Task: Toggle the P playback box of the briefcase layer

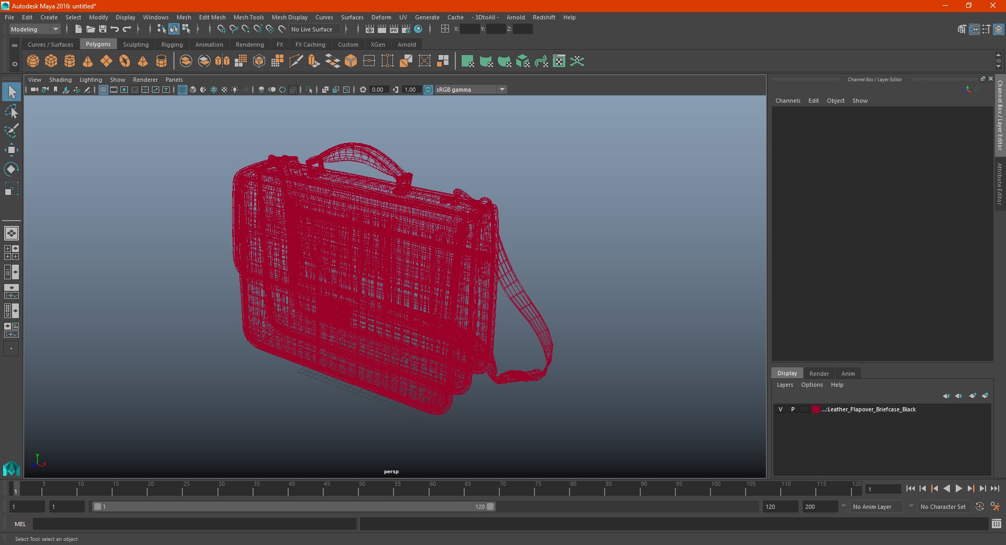Action: [x=793, y=409]
